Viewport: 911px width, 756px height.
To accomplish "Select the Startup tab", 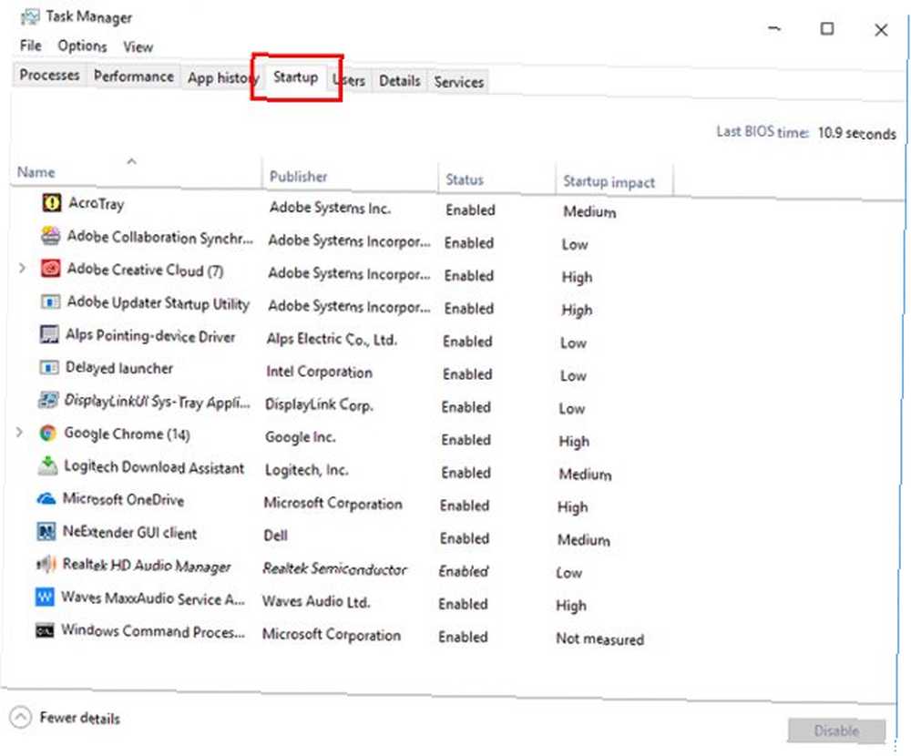I will coord(296,77).
